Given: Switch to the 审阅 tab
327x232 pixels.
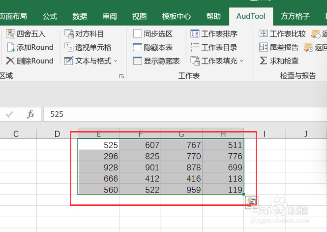Looking at the screenshot, I should [110, 16].
